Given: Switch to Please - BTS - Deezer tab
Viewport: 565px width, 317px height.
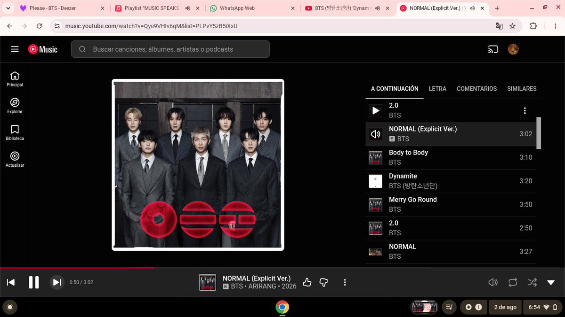Looking at the screenshot, I should tap(63, 8).
